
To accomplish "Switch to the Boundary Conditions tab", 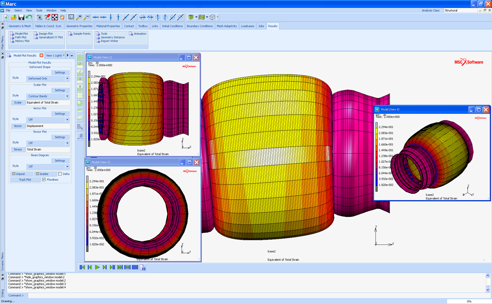I will (199, 26).
